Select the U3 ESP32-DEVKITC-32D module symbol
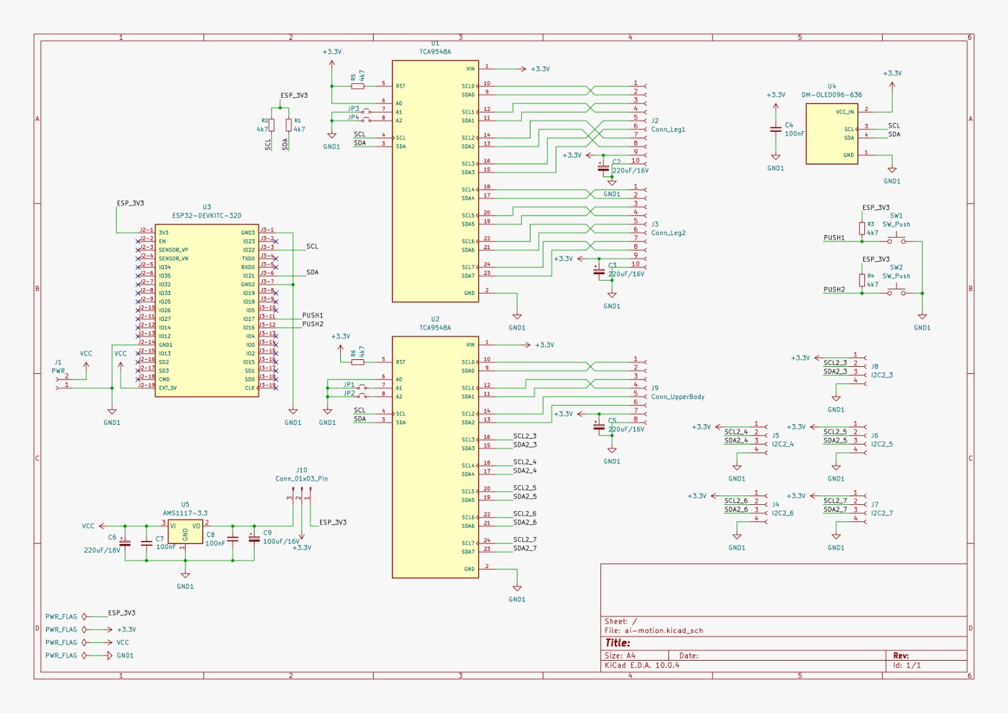Image resolution: width=1008 pixels, height=713 pixels. click(x=207, y=310)
